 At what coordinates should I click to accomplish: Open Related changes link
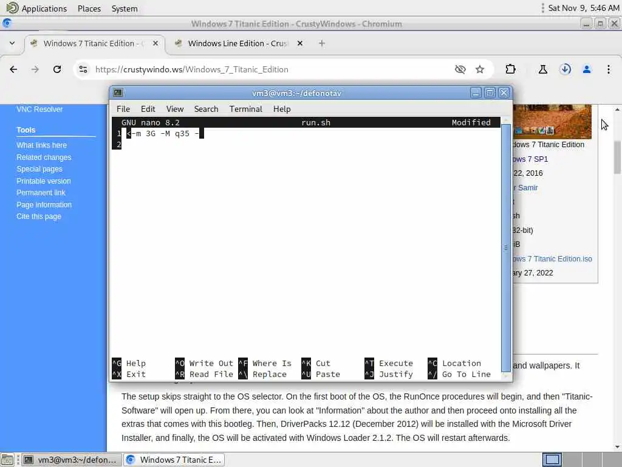coord(44,157)
